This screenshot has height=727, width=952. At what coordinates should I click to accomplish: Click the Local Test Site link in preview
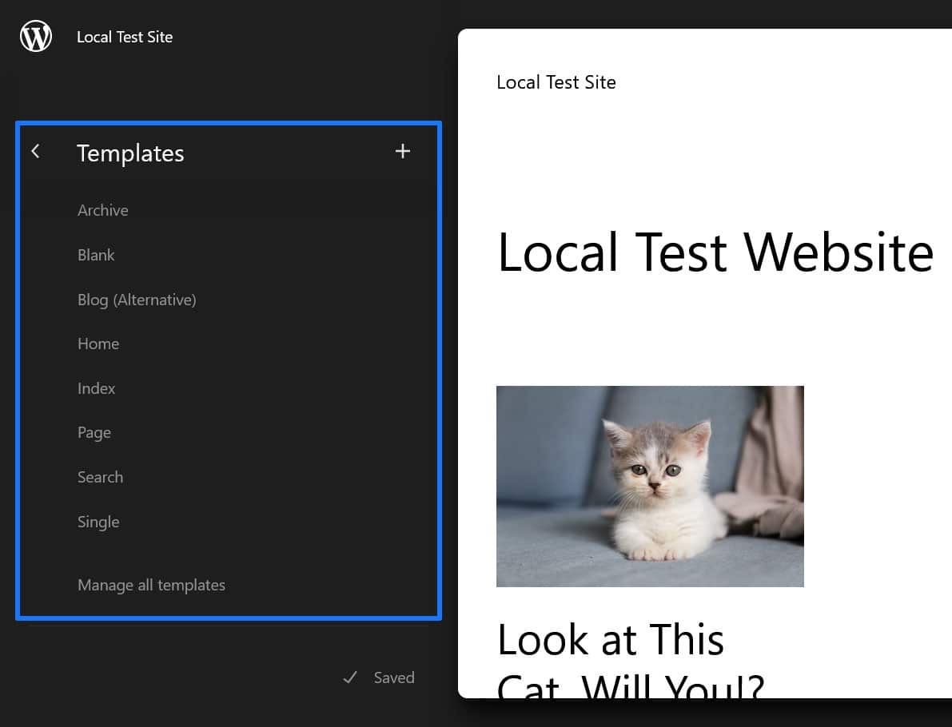point(556,82)
